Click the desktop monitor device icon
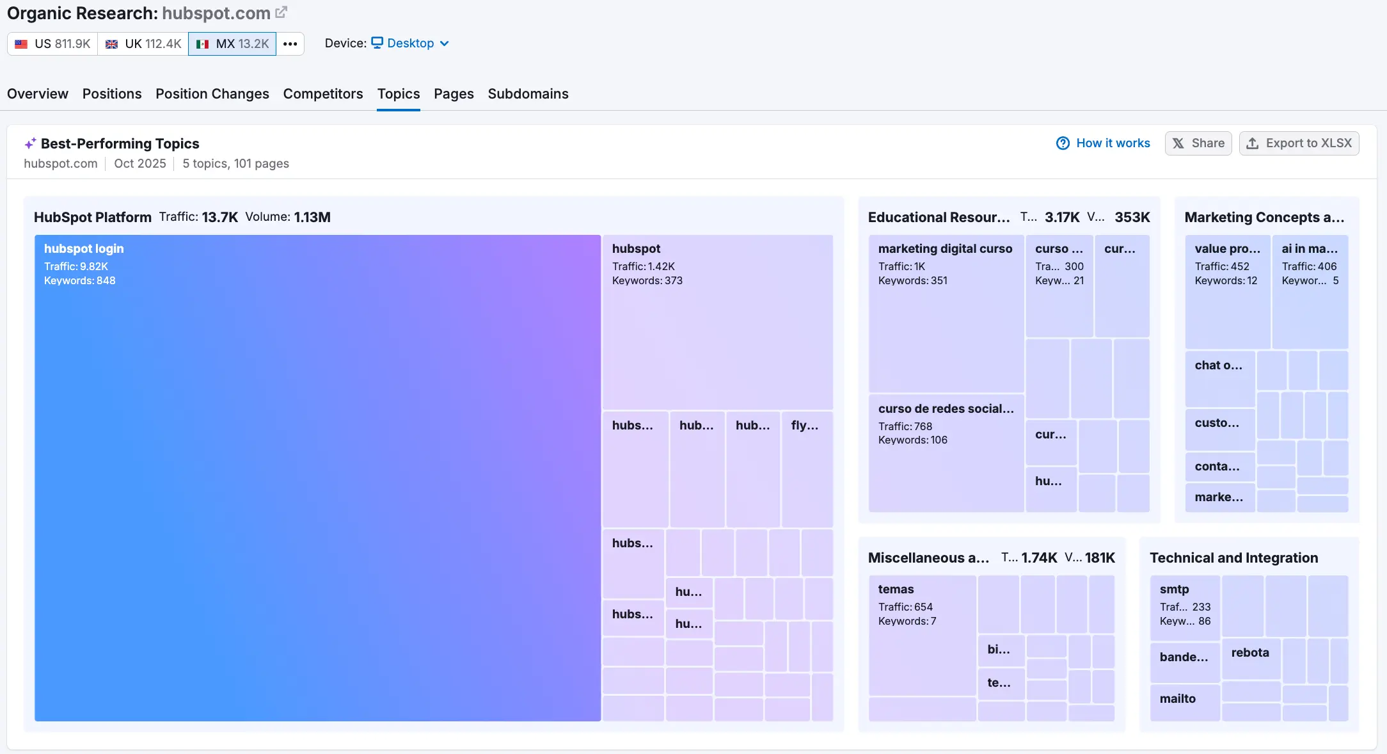The height and width of the screenshot is (754, 1387). click(377, 43)
